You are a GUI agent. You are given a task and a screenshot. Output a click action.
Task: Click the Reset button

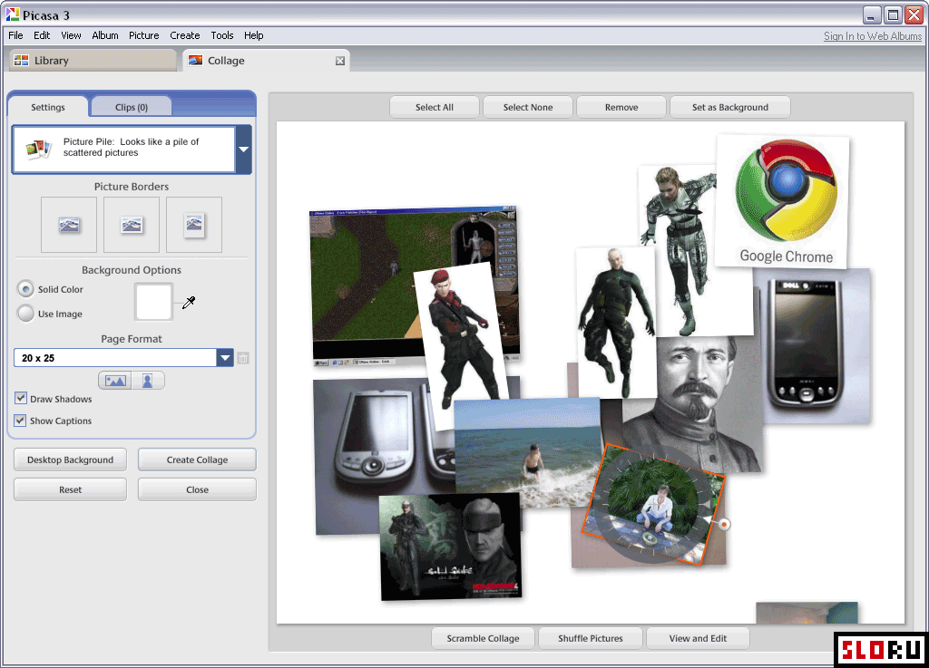pyautogui.click(x=70, y=489)
